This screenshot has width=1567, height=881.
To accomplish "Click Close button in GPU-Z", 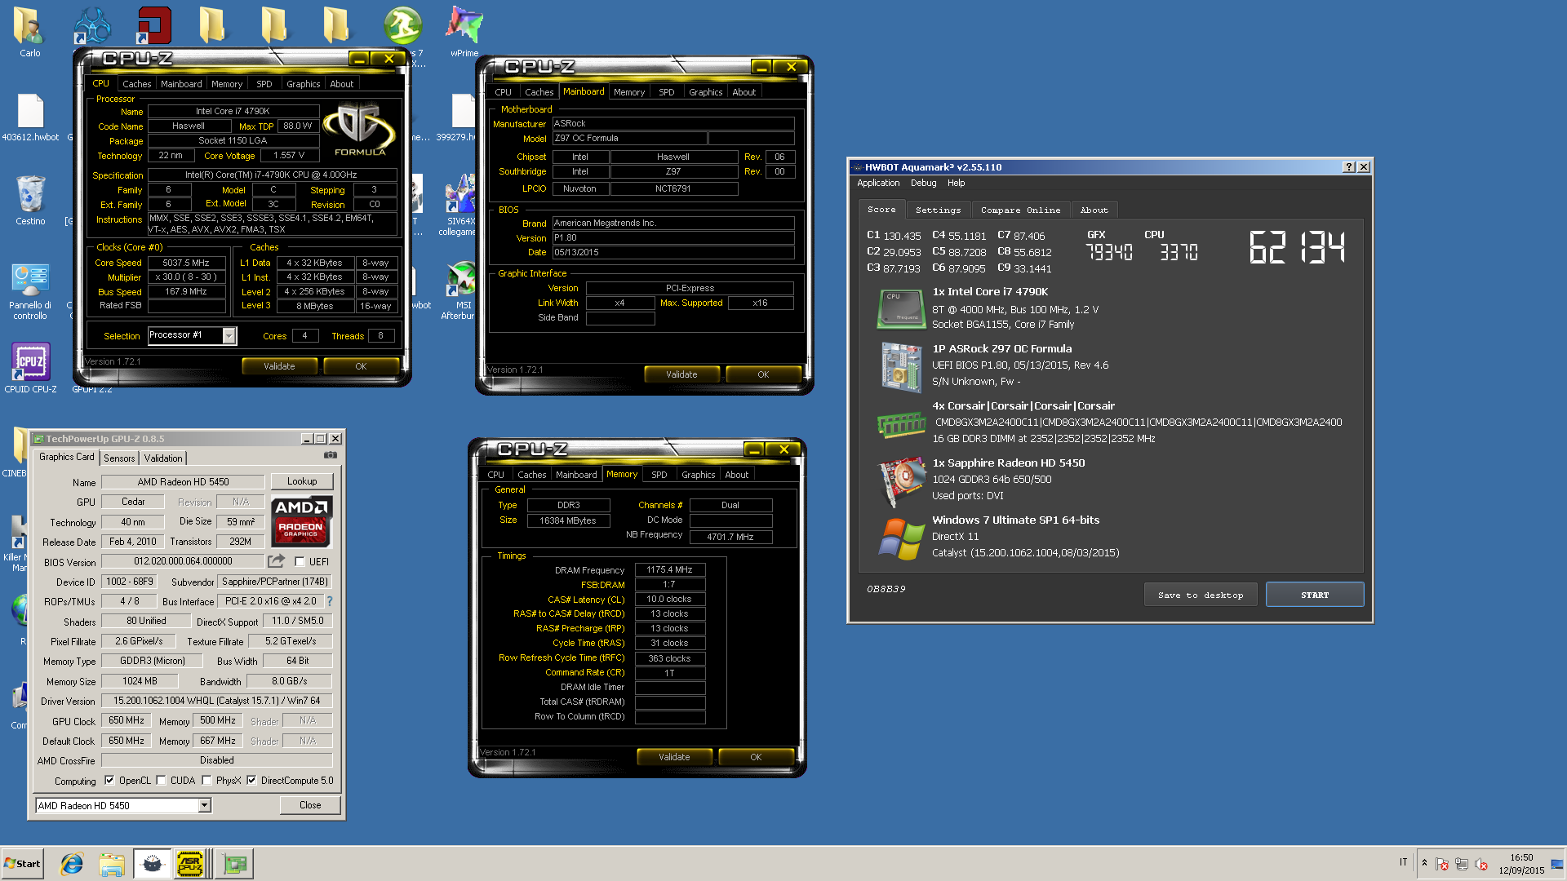I will (310, 805).
